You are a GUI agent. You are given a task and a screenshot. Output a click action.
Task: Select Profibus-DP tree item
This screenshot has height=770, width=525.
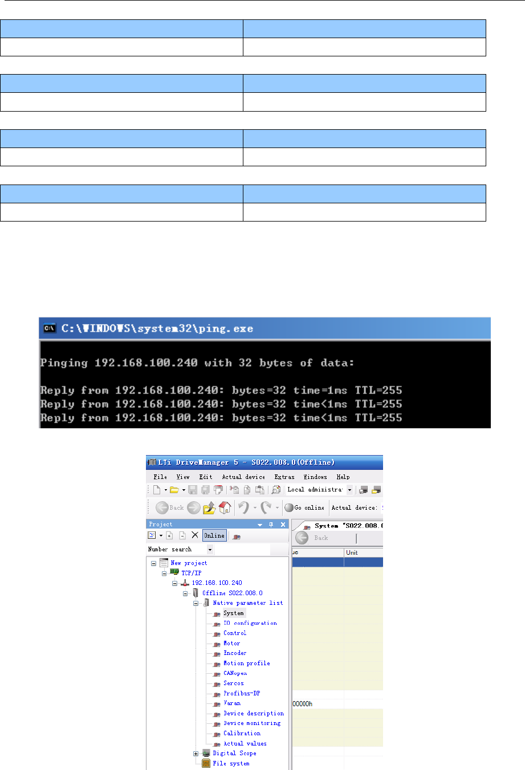click(242, 694)
